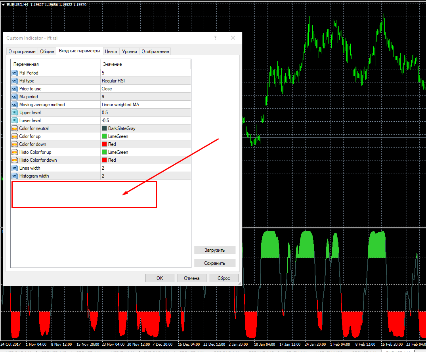Select LimeGreen swatch for Histo Color for up
The image size is (426, 352).
coord(104,152)
